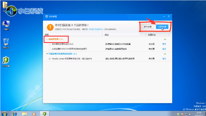Click 未处理 status in 优化移动设备 row

click(x=152, y=44)
